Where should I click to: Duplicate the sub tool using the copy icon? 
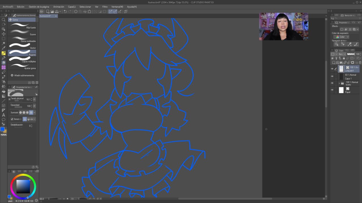[33, 83]
